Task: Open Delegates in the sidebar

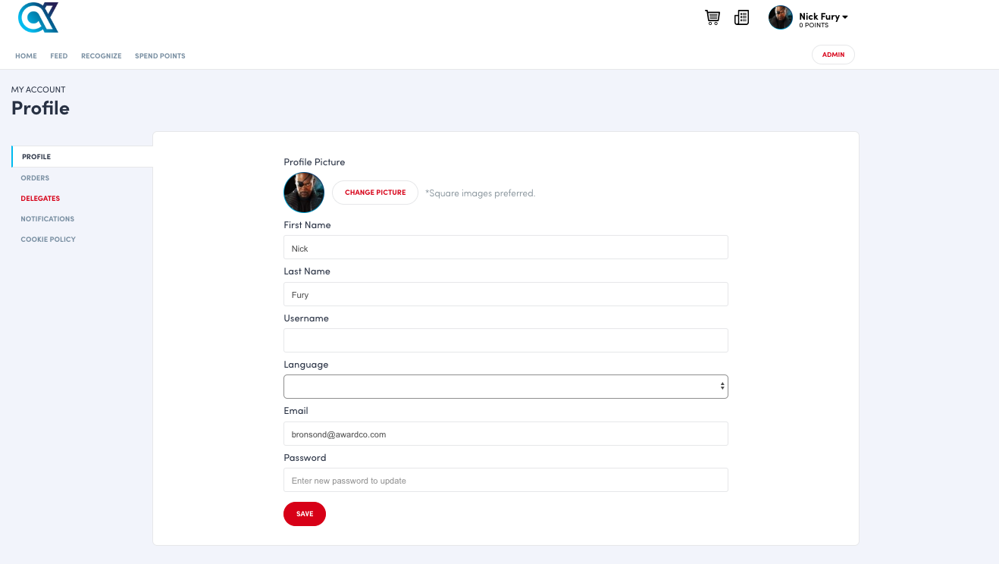Action: [40, 199]
